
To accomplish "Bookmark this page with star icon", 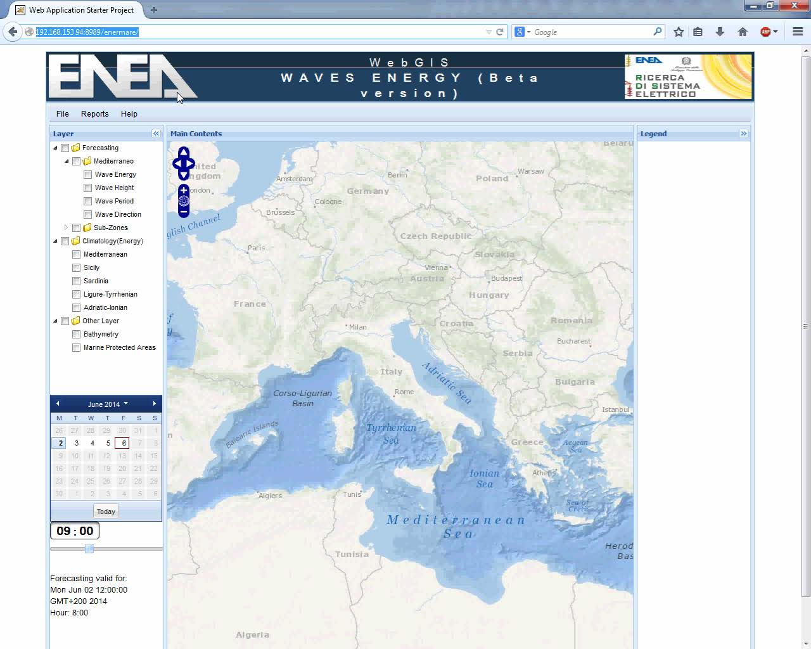I will [x=679, y=32].
